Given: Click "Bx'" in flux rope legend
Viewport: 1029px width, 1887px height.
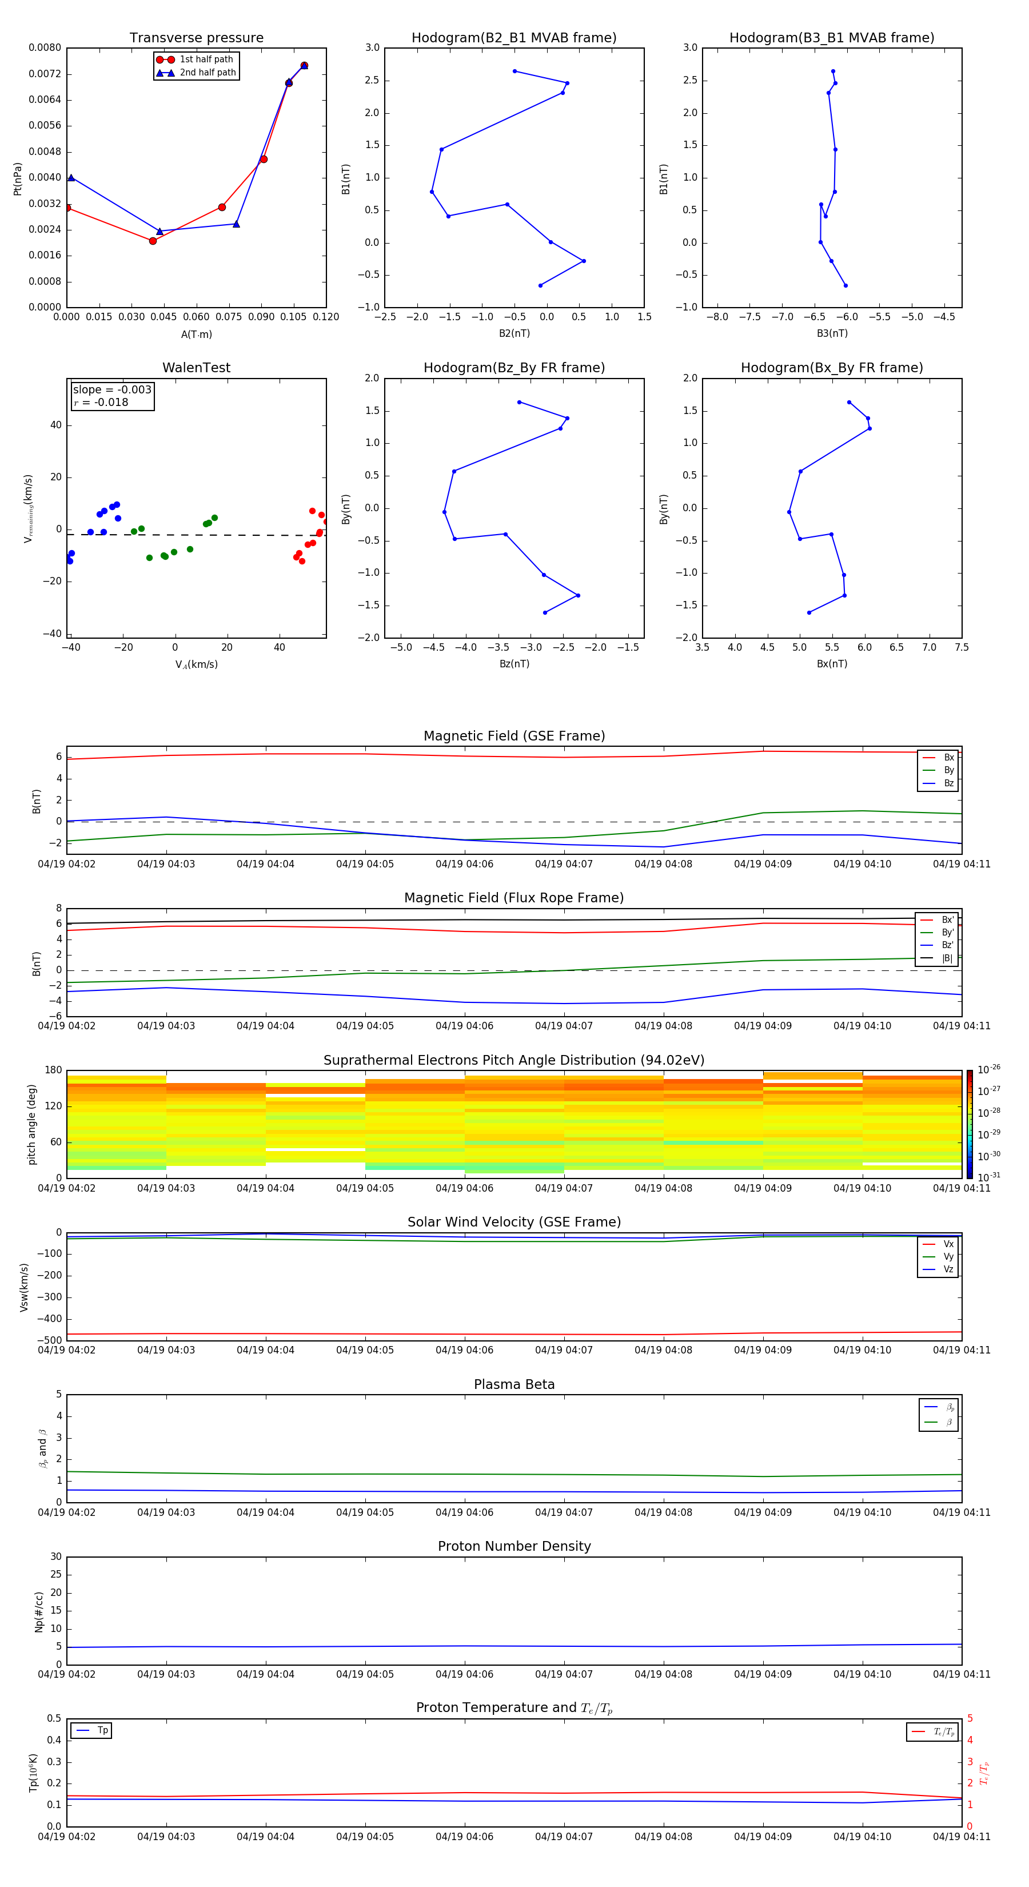Looking at the screenshot, I should click(938, 920).
